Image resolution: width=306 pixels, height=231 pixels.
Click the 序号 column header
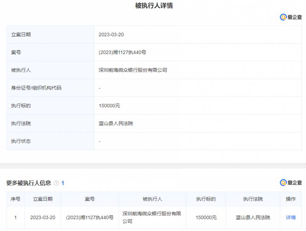pos(15,199)
